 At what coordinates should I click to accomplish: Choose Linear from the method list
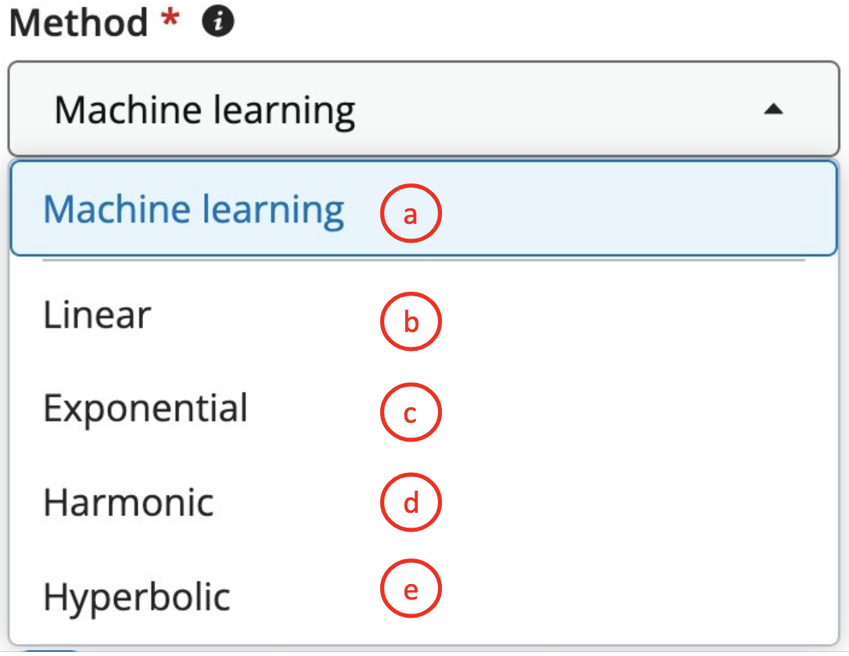point(97,315)
